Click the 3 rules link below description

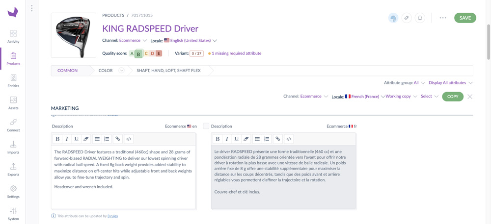coord(112,216)
